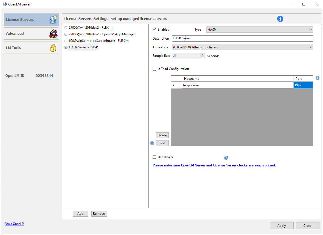Open the Type dropdown showing HASP
Viewport: 323px width, 235px height.
[x=259, y=30]
